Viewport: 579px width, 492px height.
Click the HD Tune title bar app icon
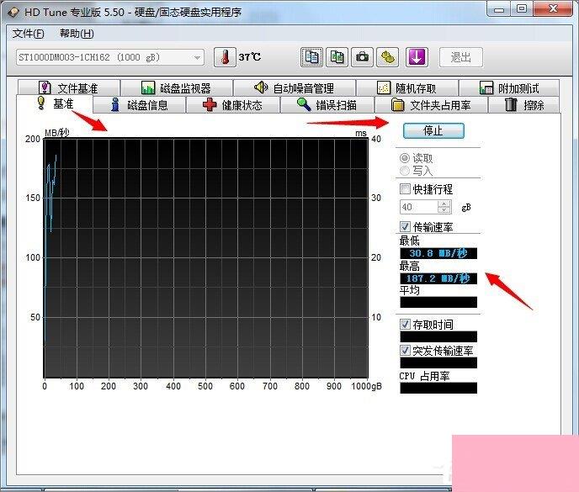[x=13, y=12]
